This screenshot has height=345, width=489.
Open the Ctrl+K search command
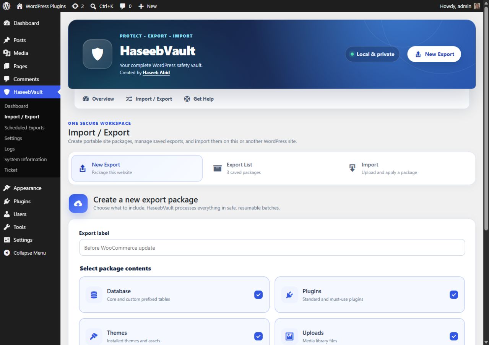[102, 6]
